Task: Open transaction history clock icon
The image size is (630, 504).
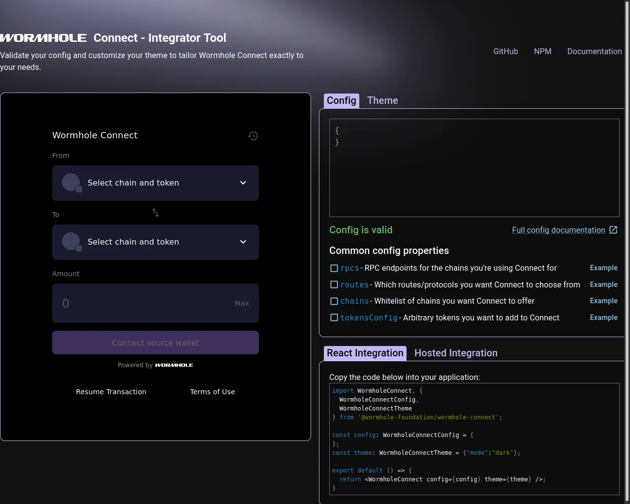Action: pos(253,136)
